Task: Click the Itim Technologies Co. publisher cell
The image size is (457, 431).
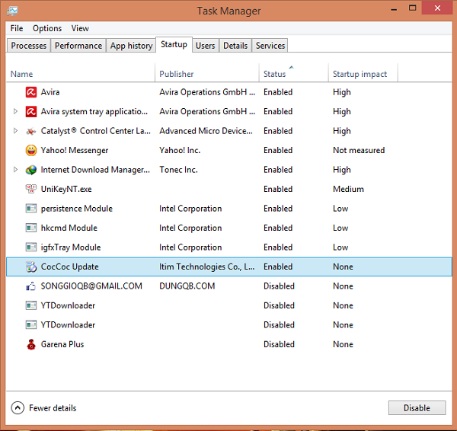Action: click(207, 267)
